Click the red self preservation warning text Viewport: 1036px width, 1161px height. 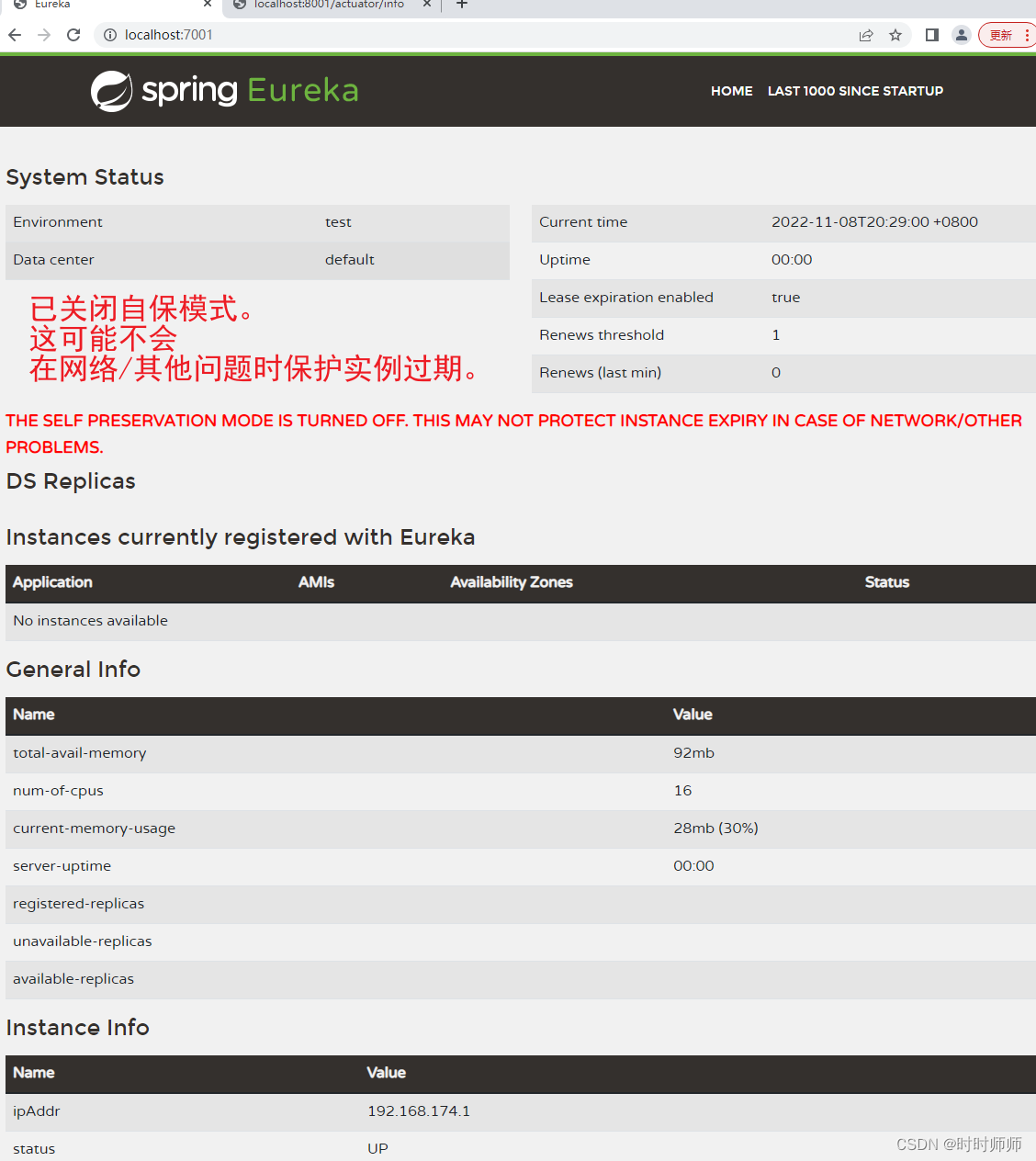513,434
